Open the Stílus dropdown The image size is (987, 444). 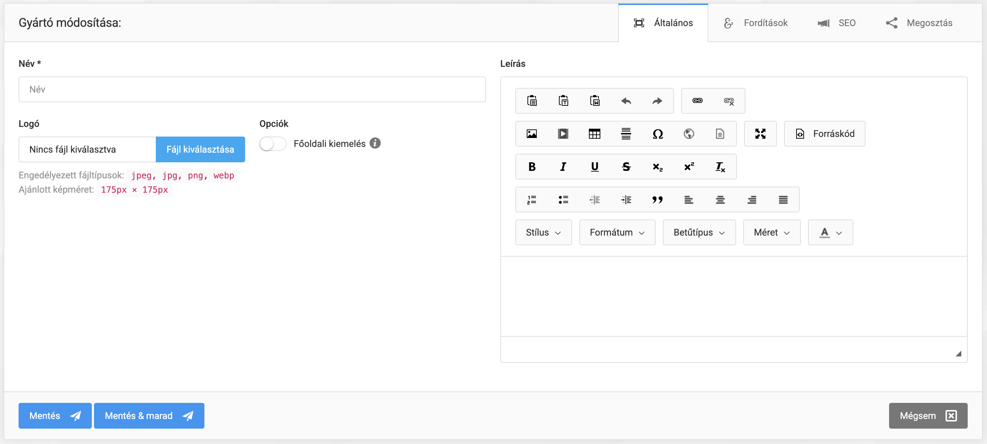coord(543,232)
